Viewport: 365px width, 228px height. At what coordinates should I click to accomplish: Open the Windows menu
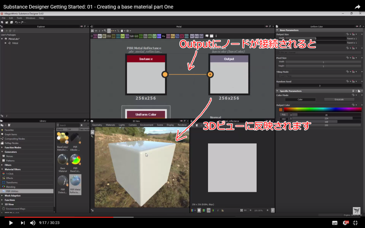click(30, 18)
